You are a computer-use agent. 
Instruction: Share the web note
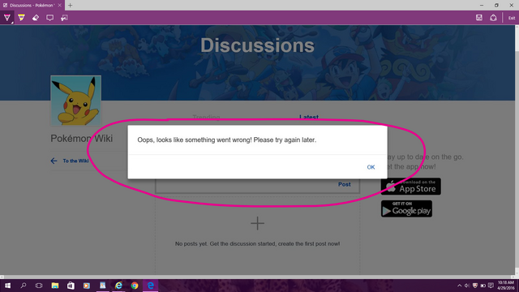[493, 18]
